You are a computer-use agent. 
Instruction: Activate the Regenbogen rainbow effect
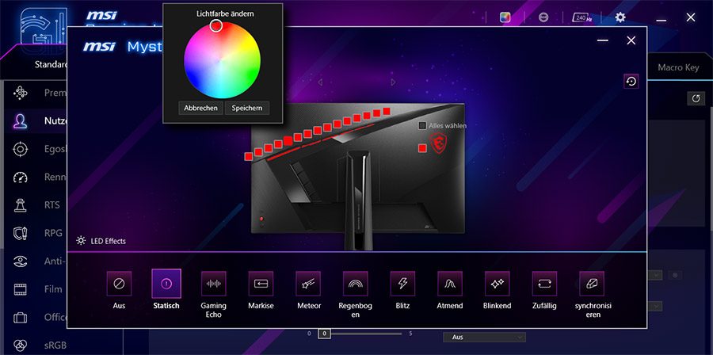point(355,283)
